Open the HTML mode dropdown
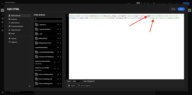192x95 pixels. 77,81
